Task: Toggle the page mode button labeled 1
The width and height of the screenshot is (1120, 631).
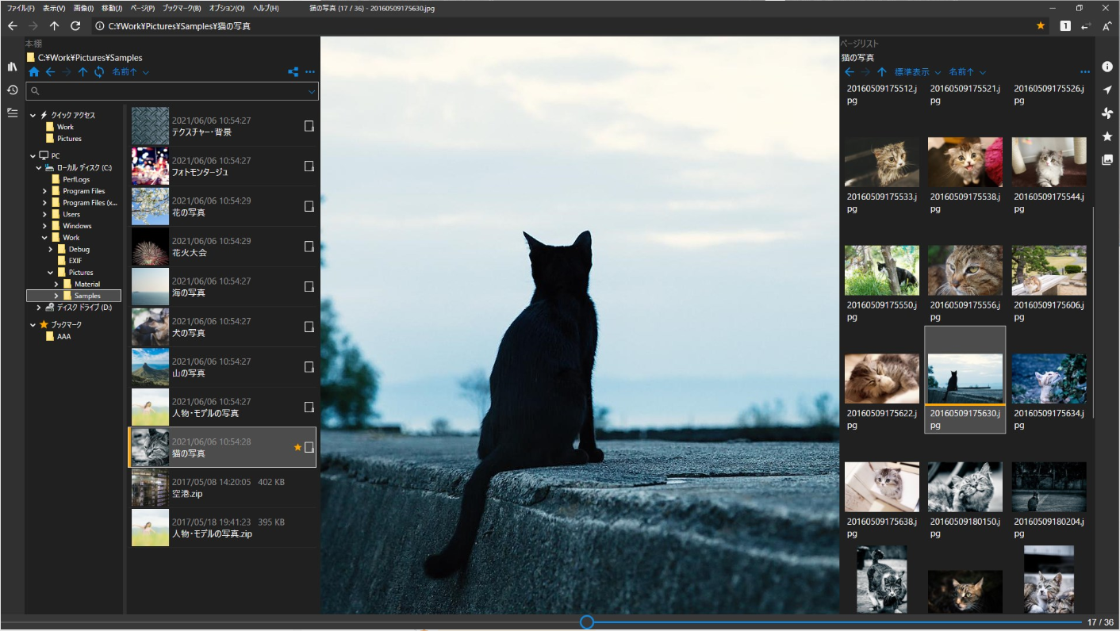Action: [1065, 26]
